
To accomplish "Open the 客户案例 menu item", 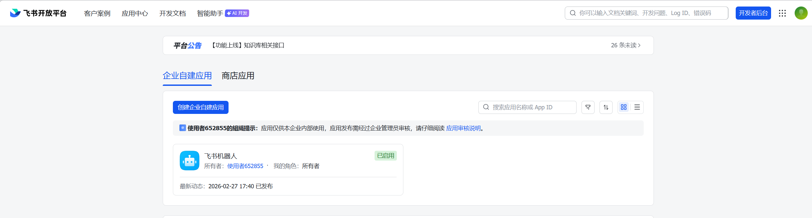I will click(97, 13).
